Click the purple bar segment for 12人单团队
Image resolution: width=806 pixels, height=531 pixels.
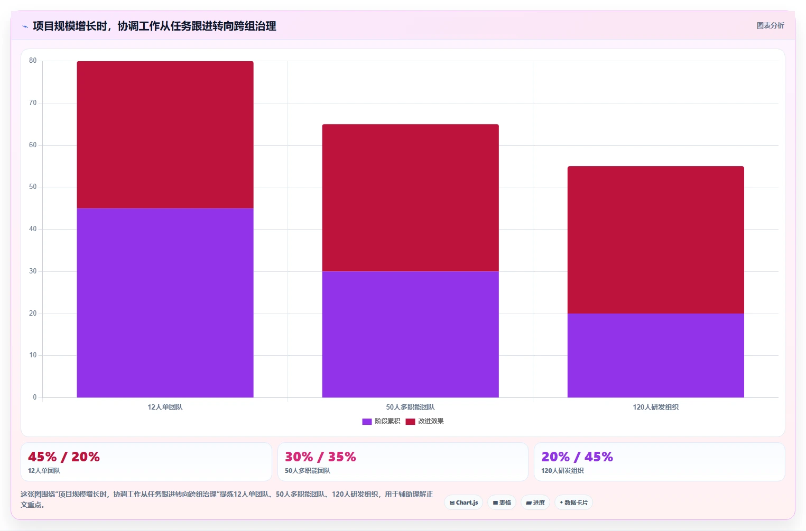pyautogui.click(x=165, y=302)
